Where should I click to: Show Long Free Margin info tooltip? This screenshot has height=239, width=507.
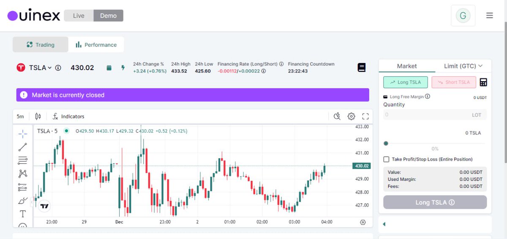click(x=428, y=96)
